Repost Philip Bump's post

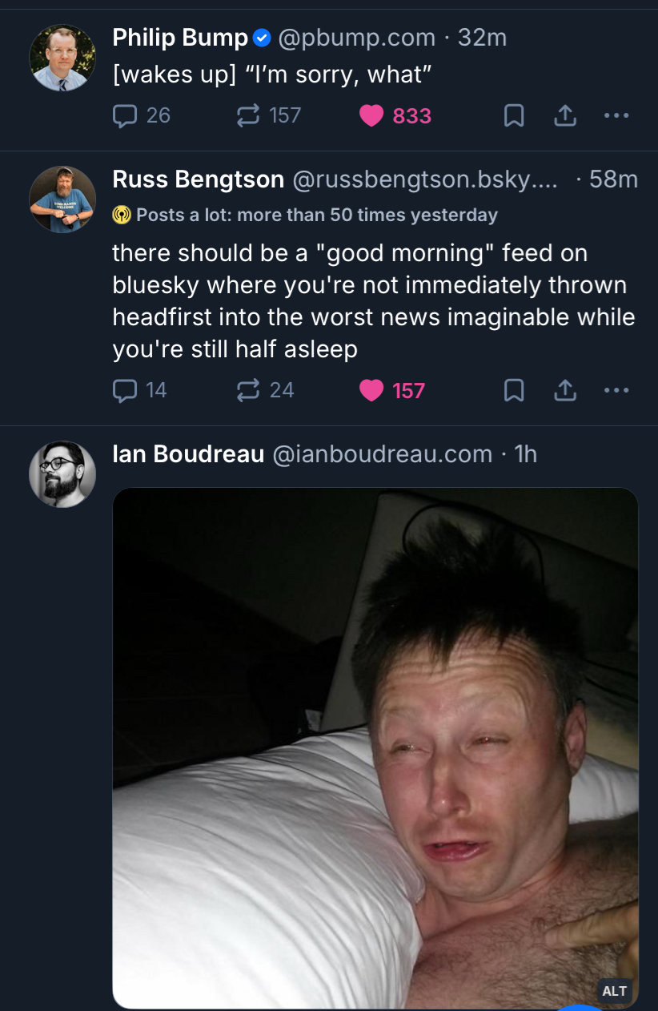tap(250, 116)
